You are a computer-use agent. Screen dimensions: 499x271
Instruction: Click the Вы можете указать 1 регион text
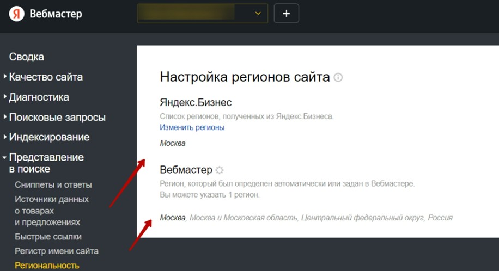[x=210, y=195]
